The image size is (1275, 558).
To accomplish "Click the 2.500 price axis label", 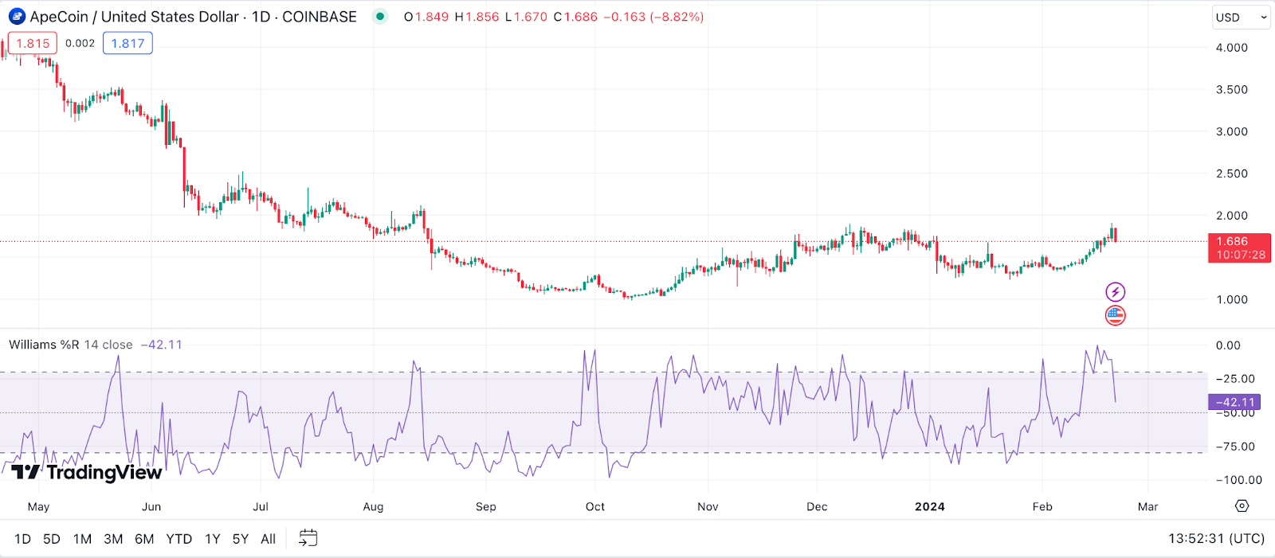I will 1231,174.
